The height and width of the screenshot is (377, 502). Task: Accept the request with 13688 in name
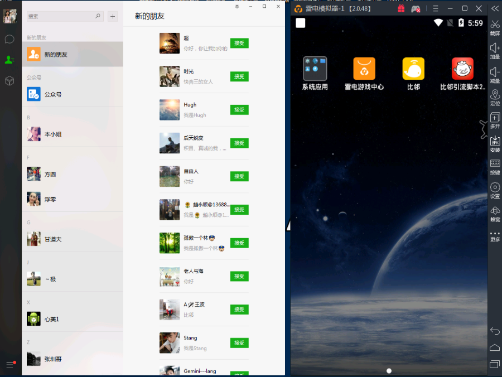(x=239, y=210)
